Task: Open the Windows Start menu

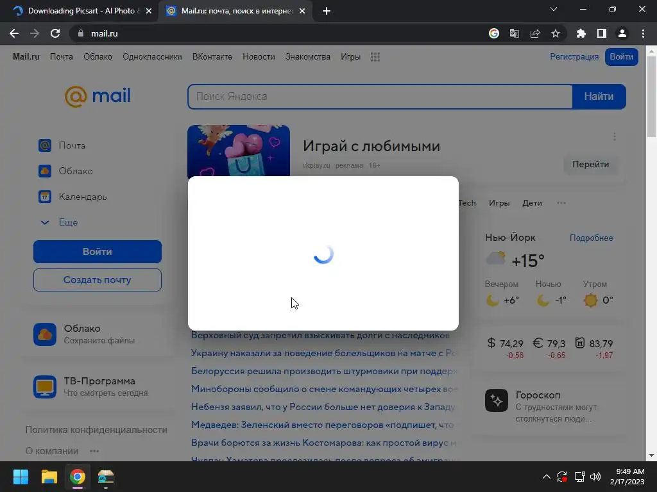Action: 21,477
